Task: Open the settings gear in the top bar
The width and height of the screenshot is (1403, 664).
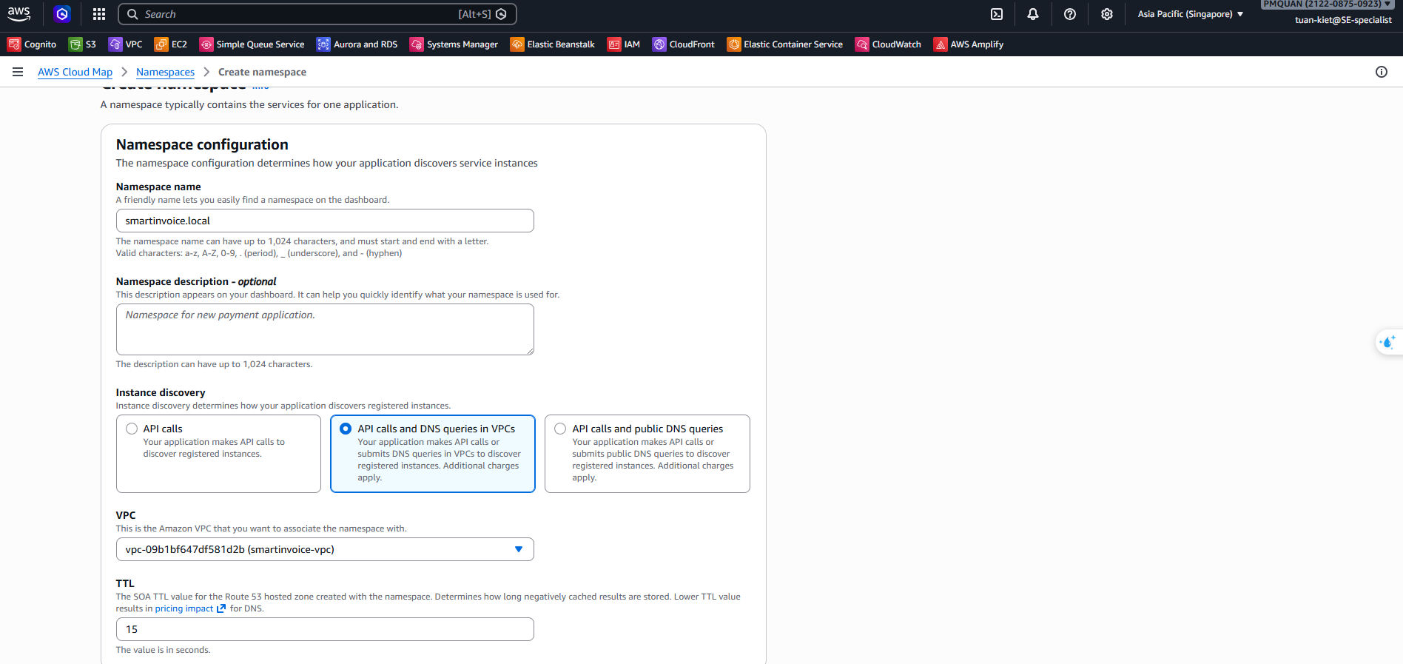Action: point(1107,14)
